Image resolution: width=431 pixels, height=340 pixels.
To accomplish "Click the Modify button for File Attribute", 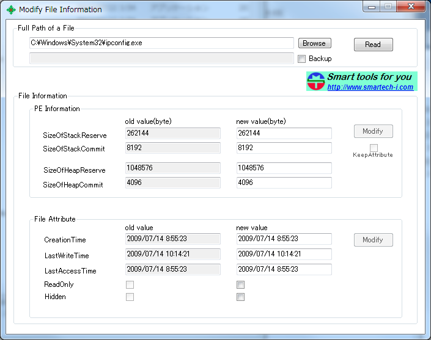I will point(373,240).
